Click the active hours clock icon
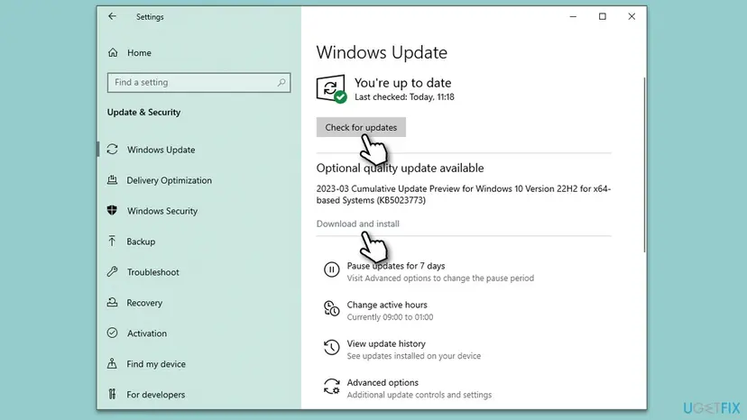747x420 pixels. click(332, 308)
